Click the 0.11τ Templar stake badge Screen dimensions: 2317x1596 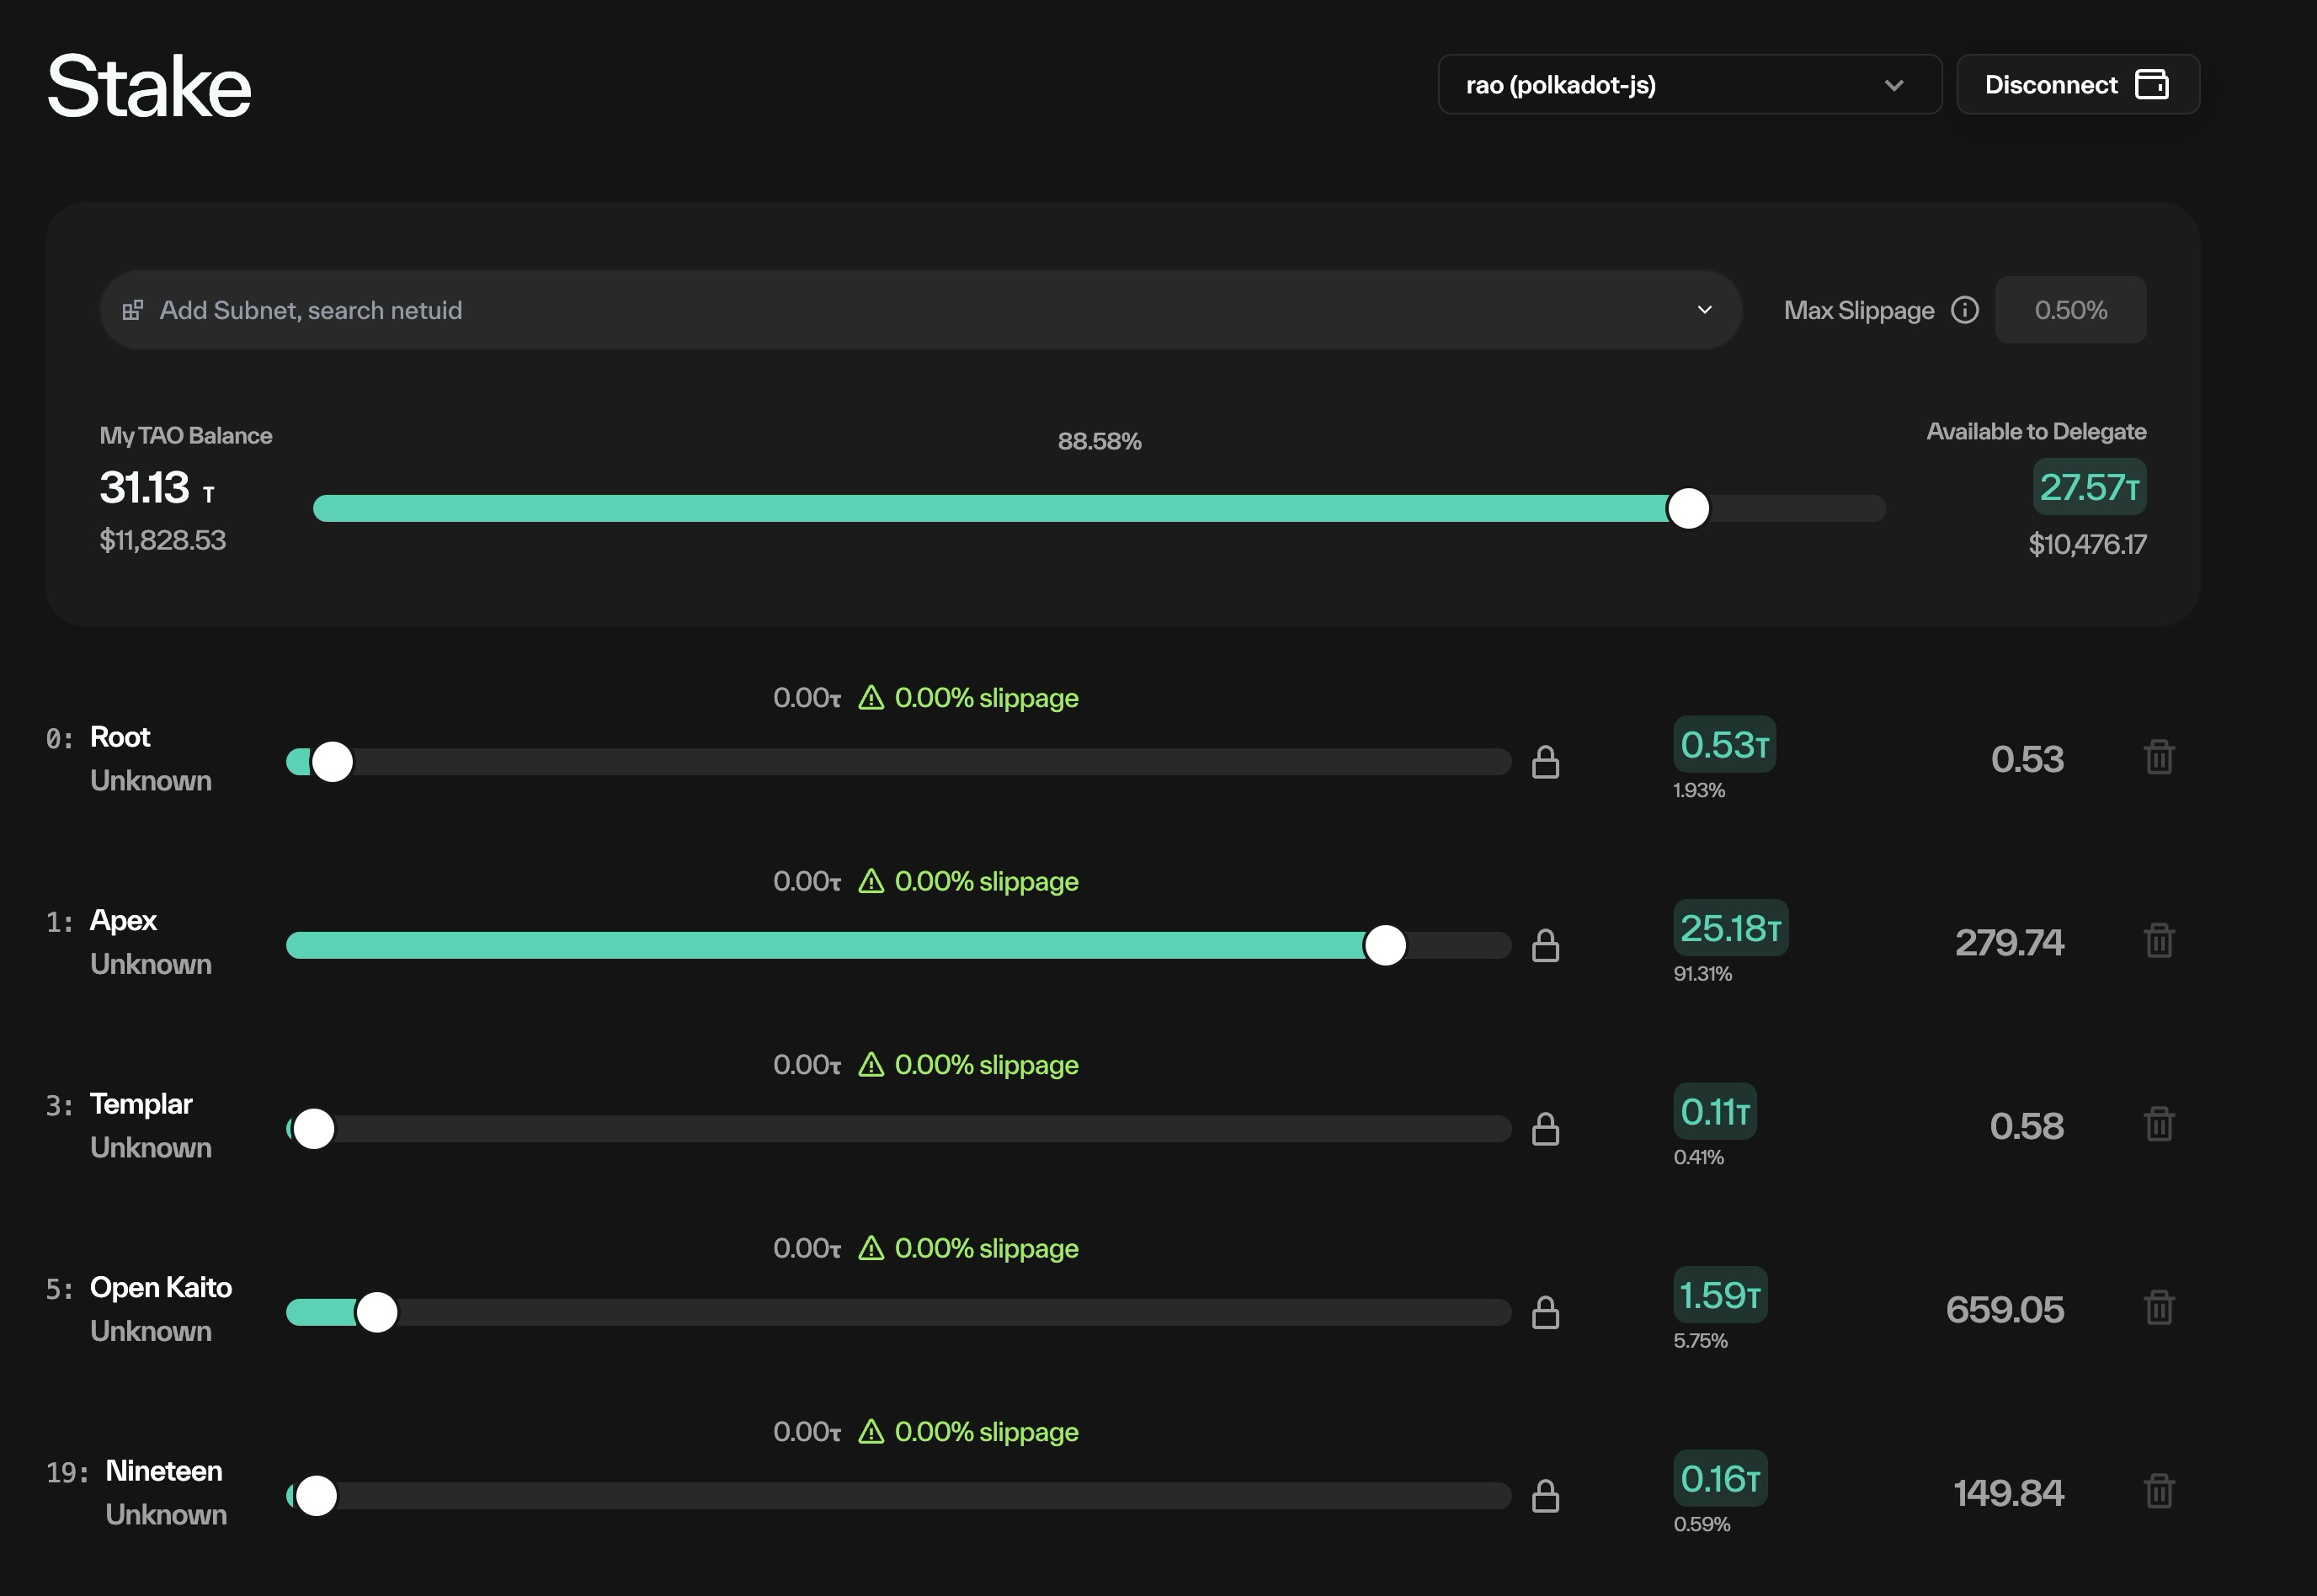coord(1714,1111)
